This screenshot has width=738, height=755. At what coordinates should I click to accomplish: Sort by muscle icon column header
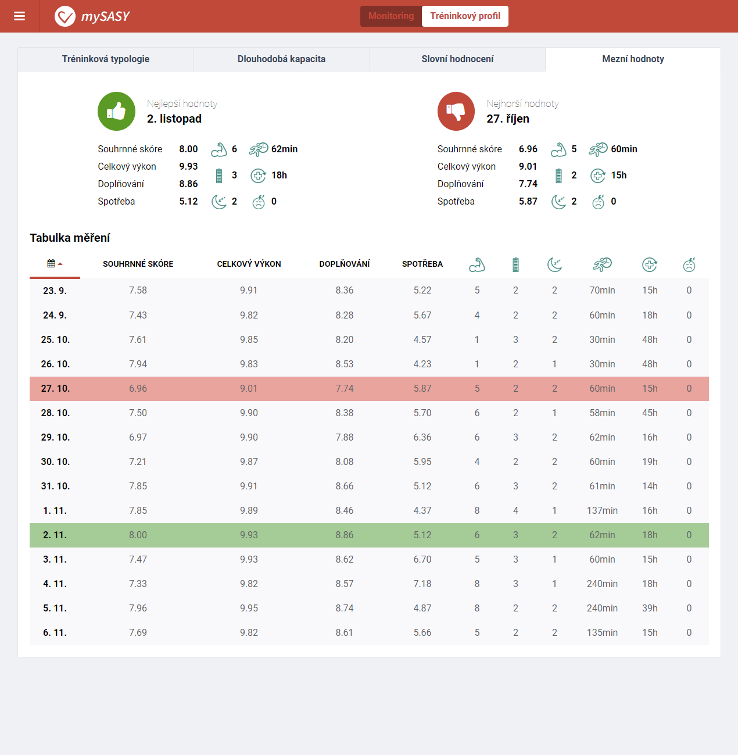tap(477, 264)
